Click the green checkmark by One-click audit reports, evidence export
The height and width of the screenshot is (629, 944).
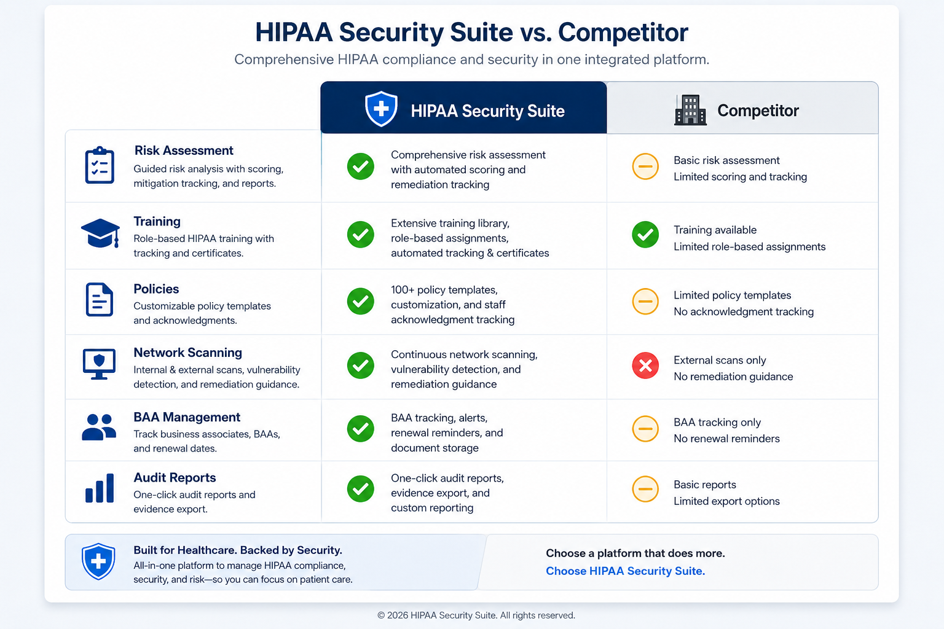pyautogui.click(x=361, y=489)
